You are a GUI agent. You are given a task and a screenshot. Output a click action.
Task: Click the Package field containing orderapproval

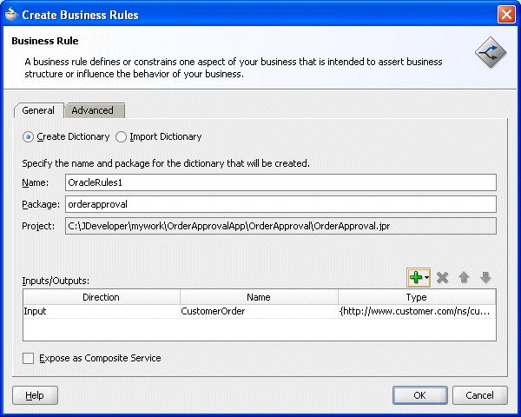click(x=280, y=204)
